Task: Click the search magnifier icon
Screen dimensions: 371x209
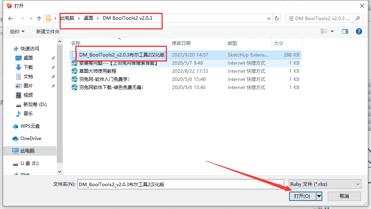Action: (358, 19)
